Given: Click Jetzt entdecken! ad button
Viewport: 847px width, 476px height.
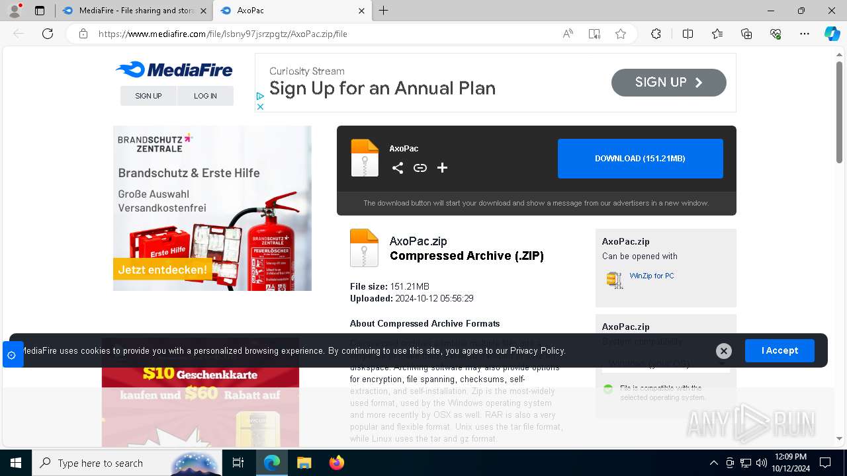Looking at the screenshot, I should (162, 269).
